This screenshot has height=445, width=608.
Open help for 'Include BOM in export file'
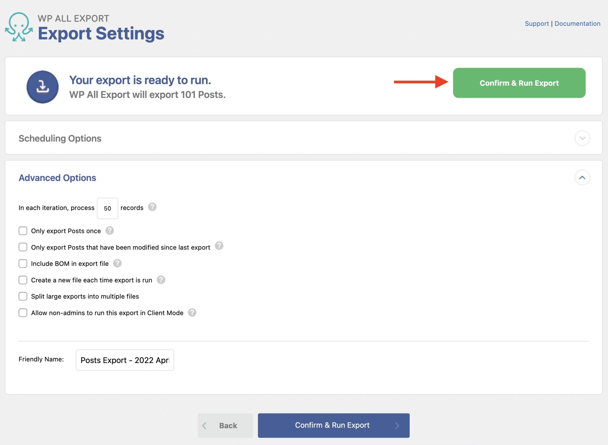pos(117,263)
